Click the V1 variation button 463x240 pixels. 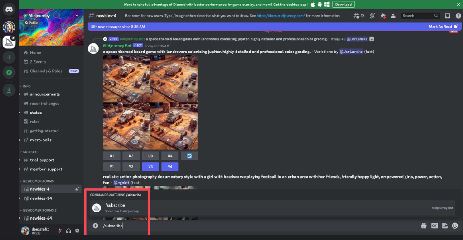click(111, 167)
